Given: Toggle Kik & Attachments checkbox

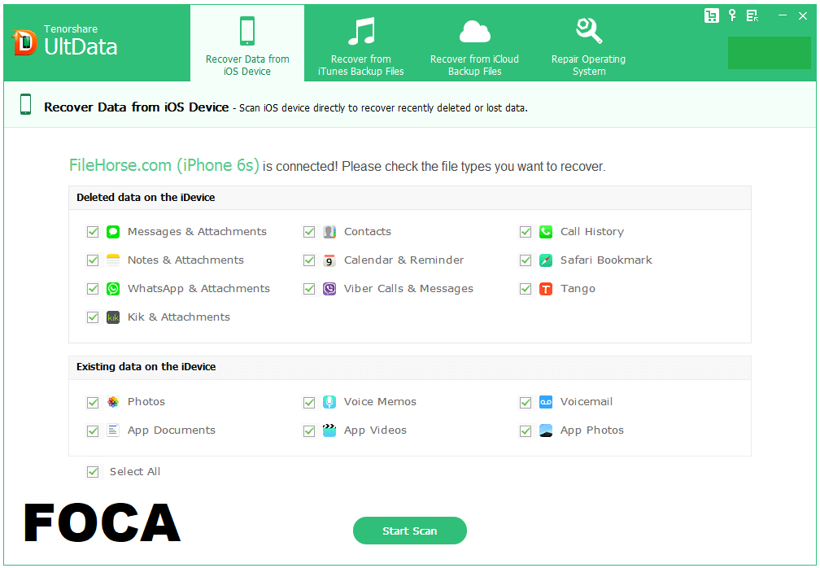Looking at the screenshot, I should (93, 317).
